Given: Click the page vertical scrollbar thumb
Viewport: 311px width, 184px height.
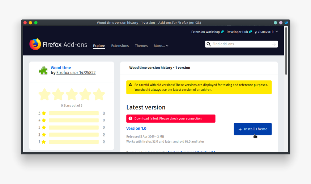Looking at the screenshot, I should coord(286,51).
